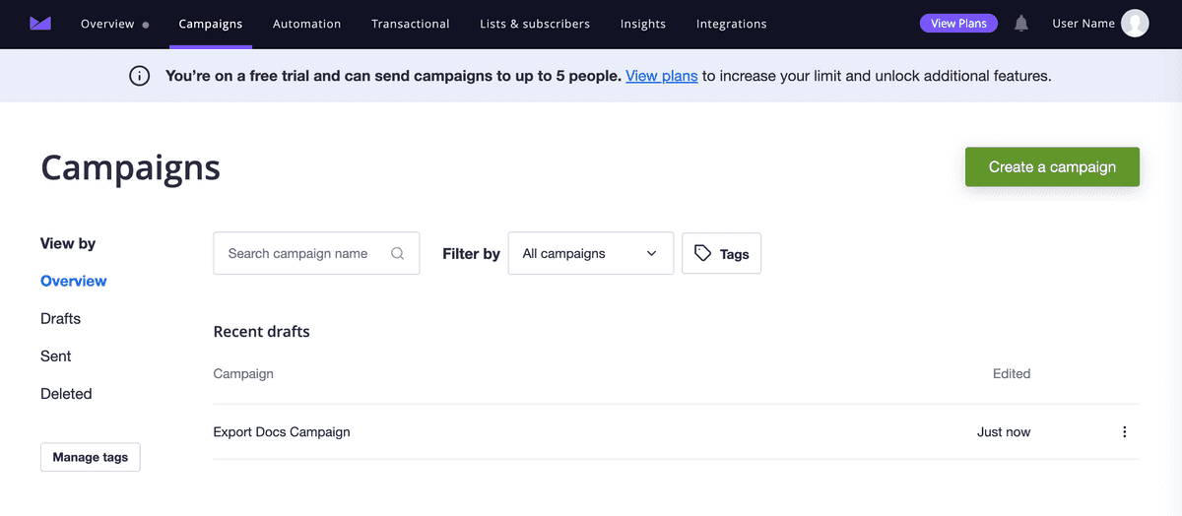Click the search magnifier icon
Screen dimensions: 1182x516
click(398, 253)
